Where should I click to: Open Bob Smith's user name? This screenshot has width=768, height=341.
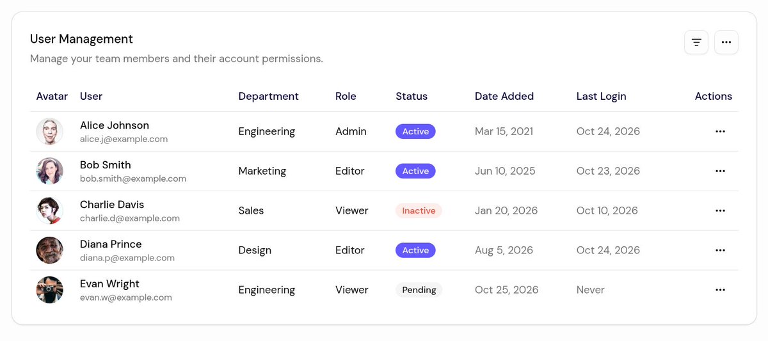click(x=106, y=164)
